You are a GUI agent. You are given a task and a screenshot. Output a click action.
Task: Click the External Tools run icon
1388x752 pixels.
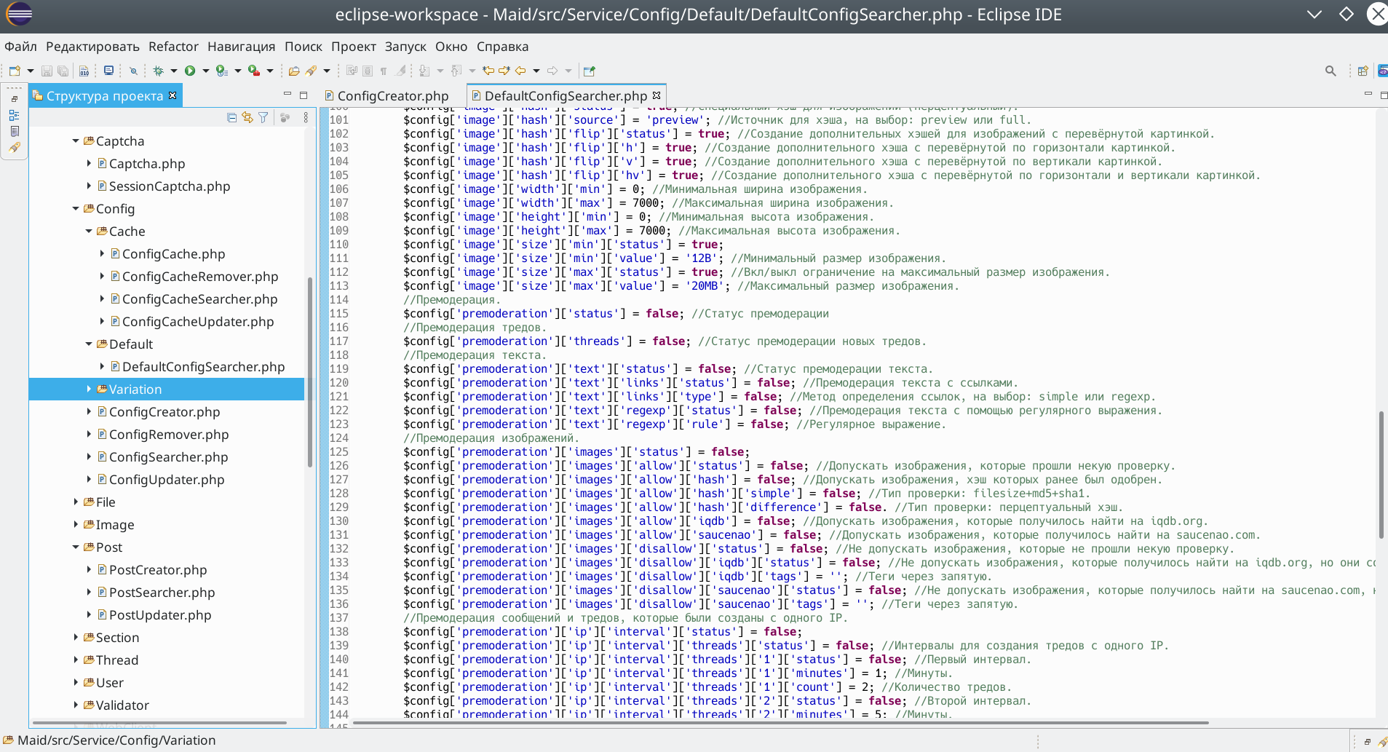tap(254, 71)
